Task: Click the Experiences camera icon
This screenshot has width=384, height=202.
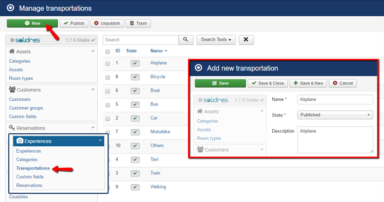Action: (x=20, y=141)
